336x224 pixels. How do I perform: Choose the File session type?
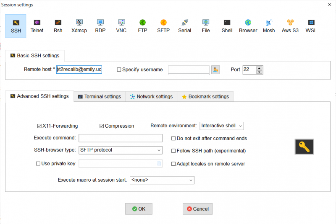point(206,26)
